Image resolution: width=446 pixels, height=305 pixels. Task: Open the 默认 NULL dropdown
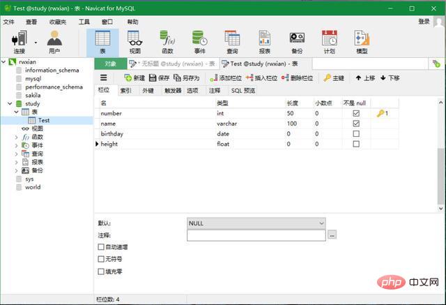tap(256, 223)
